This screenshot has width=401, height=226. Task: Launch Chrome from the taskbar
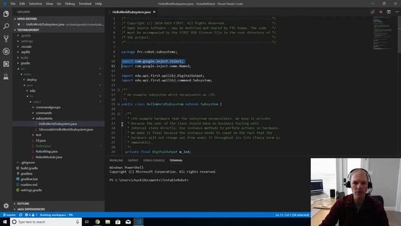coord(98,222)
